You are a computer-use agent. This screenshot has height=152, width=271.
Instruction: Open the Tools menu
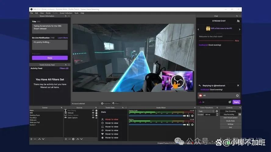pyautogui.click(x=77, y=13)
